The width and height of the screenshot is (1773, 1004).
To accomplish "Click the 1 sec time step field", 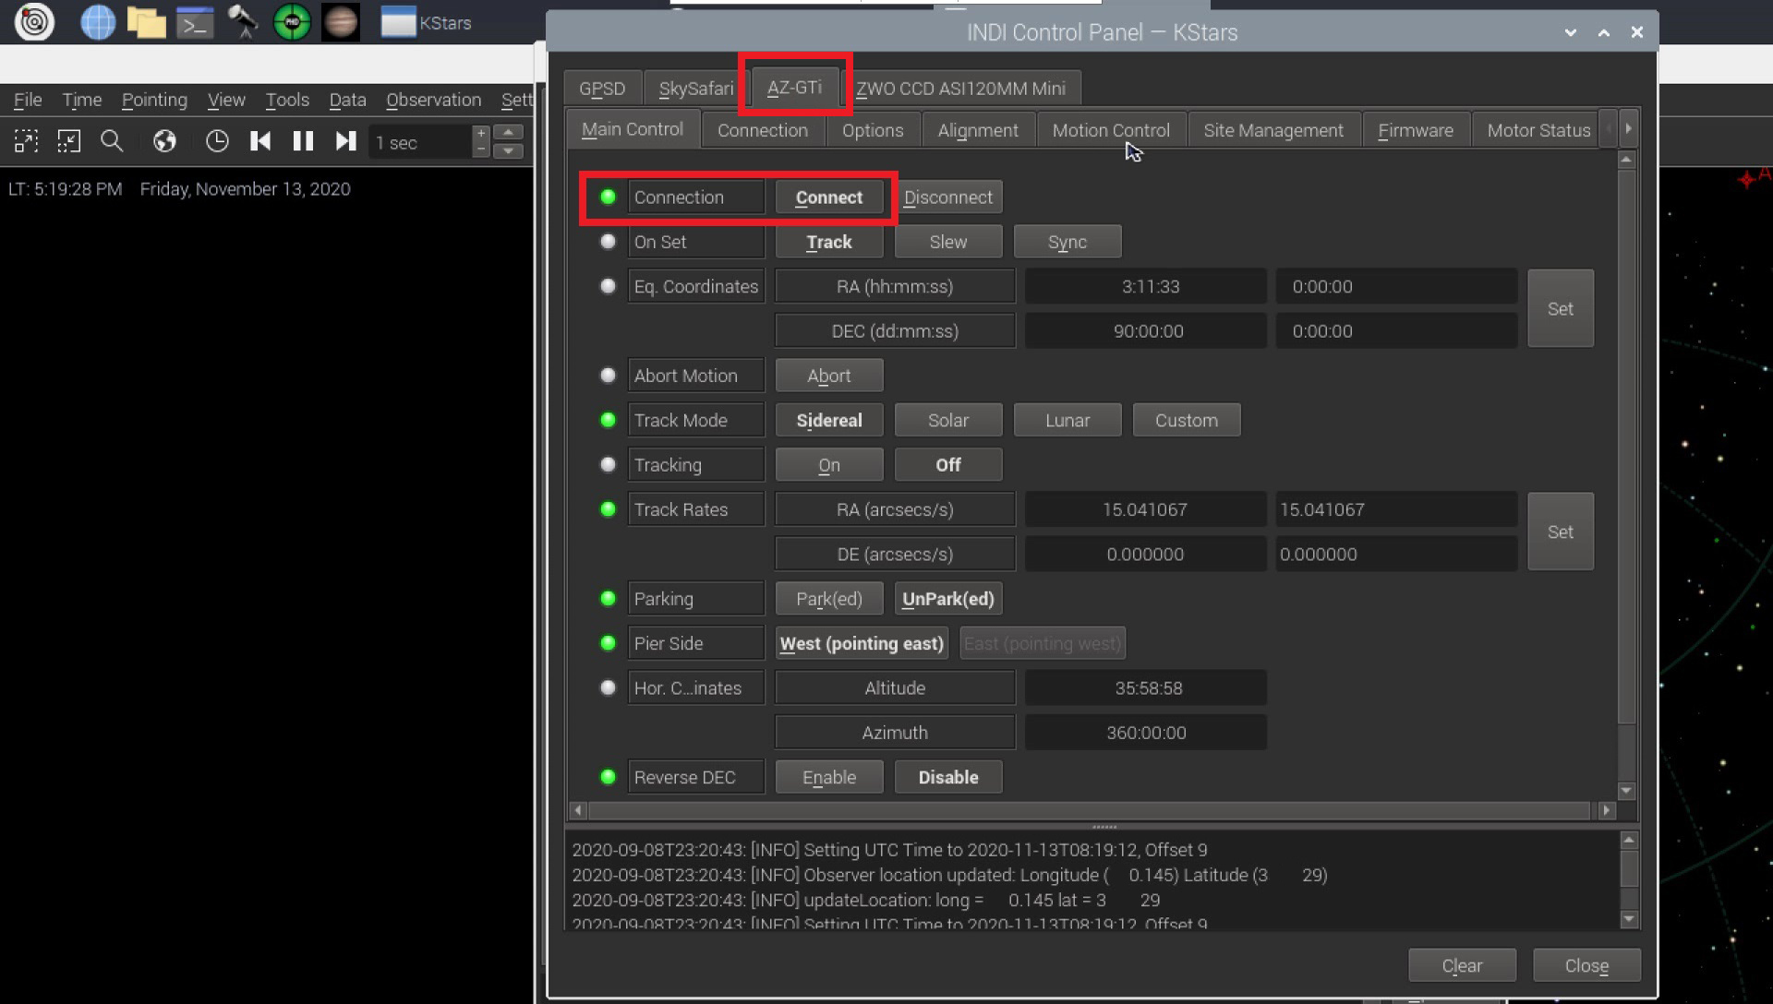I will click(420, 142).
